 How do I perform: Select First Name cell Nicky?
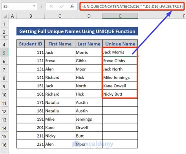pos(60,136)
